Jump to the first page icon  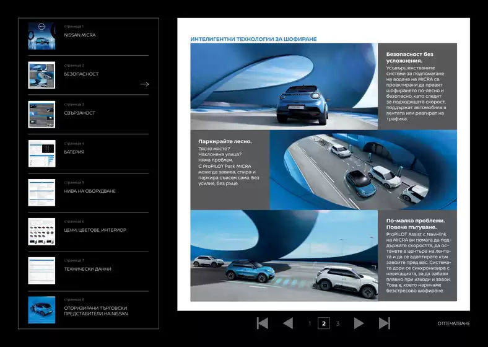click(x=262, y=323)
